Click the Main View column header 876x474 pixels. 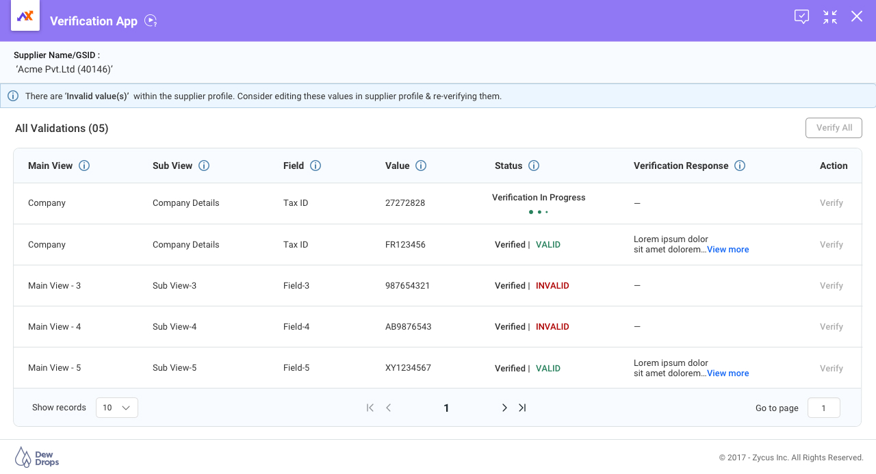point(50,166)
